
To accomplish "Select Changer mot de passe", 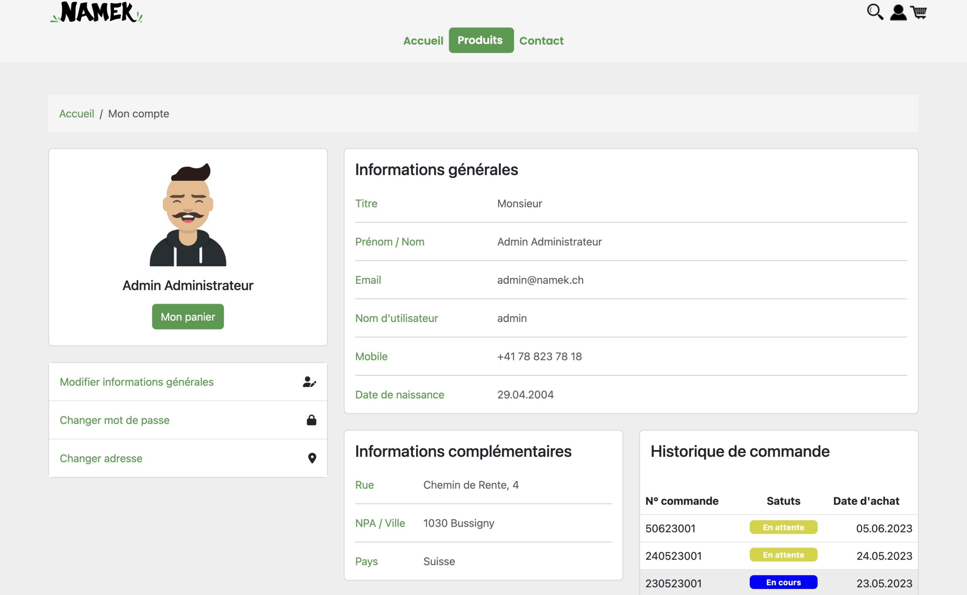I will [114, 420].
